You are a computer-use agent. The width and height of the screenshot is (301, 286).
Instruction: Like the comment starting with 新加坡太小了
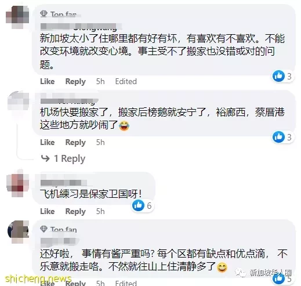click(x=48, y=81)
